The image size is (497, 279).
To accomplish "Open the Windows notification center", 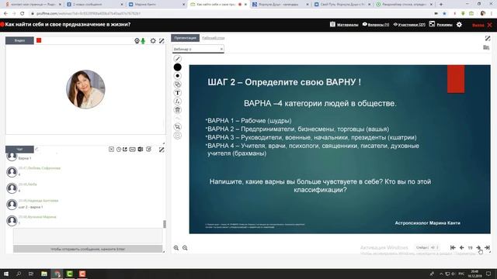I will tap(488, 274).
